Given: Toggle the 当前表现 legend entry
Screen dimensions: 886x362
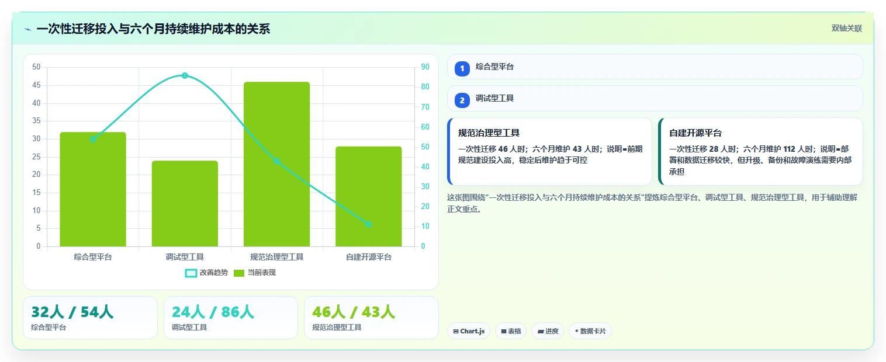Looking at the screenshot, I should pos(255,273).
